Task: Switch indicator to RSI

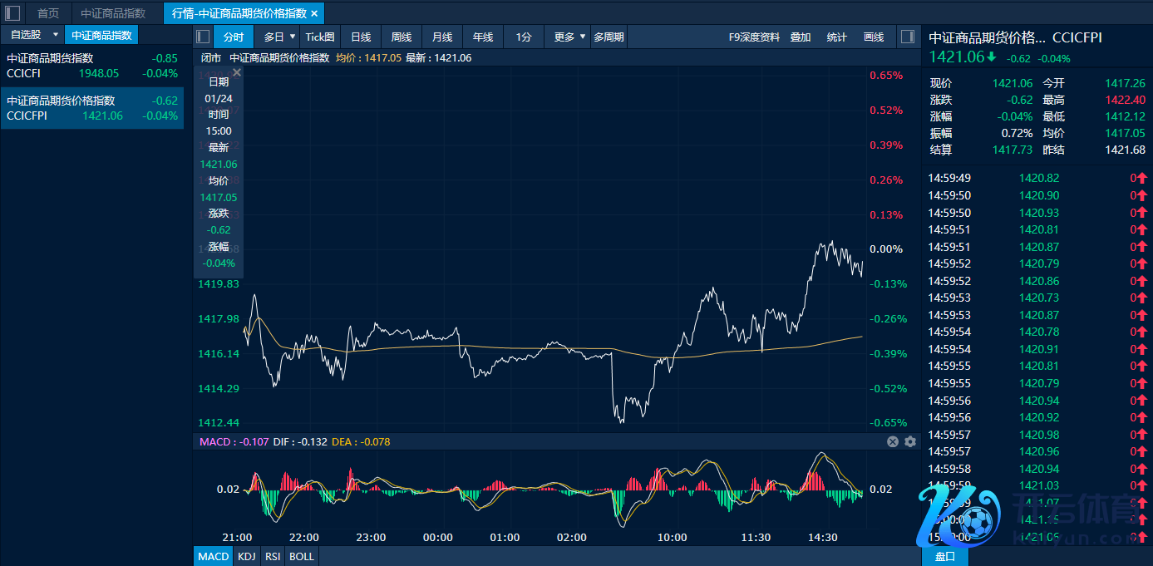Action: pyautogui.click(x=273, y=556)
